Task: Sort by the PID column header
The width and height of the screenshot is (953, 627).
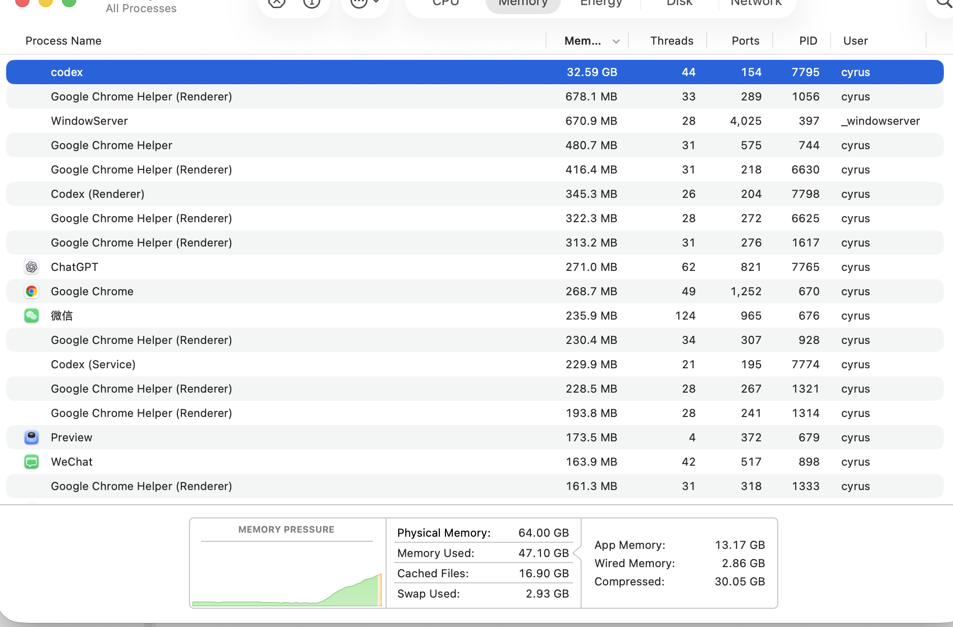Action: coord(808,41)
